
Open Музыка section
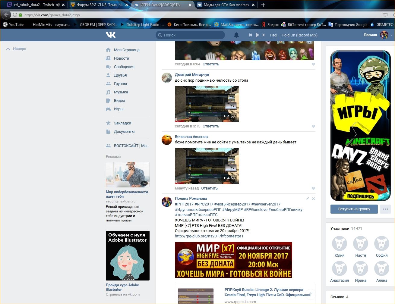point(121,92)
